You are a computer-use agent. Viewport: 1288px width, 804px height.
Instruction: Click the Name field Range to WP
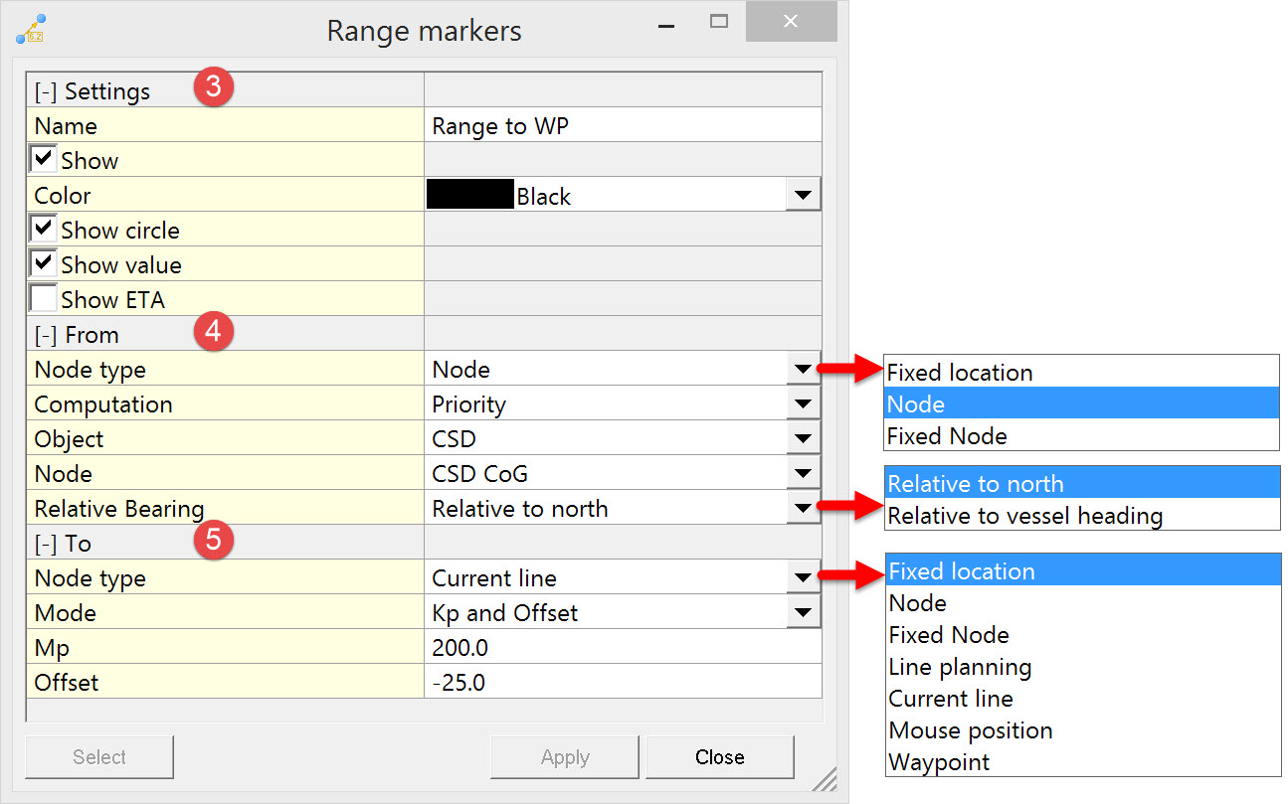click(x=622, y=126)
